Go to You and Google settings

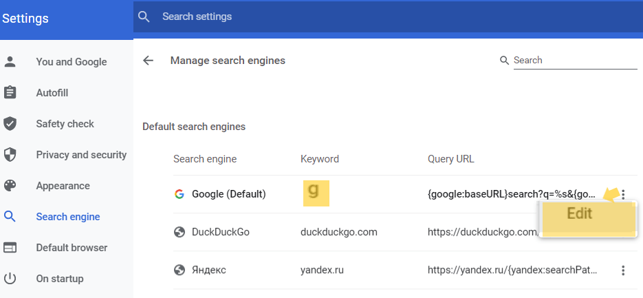pos(72,62)
